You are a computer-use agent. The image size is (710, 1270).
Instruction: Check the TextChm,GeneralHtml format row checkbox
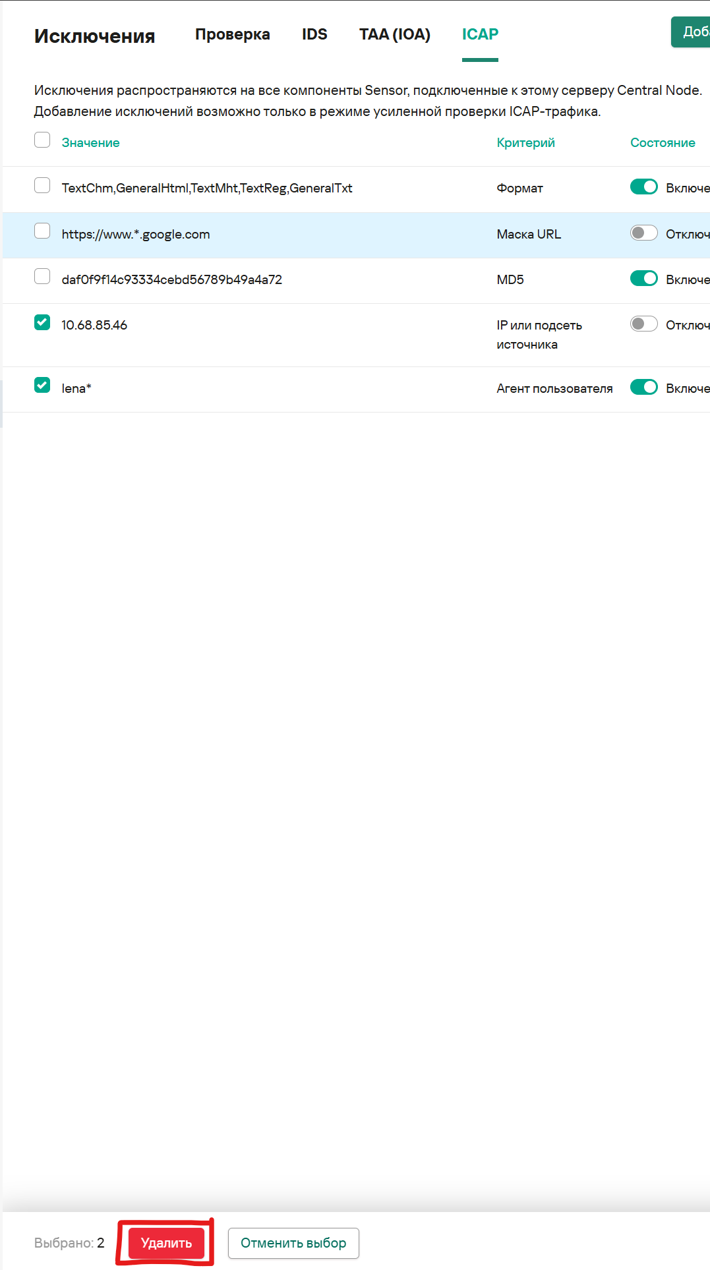[x=42, y=185]
